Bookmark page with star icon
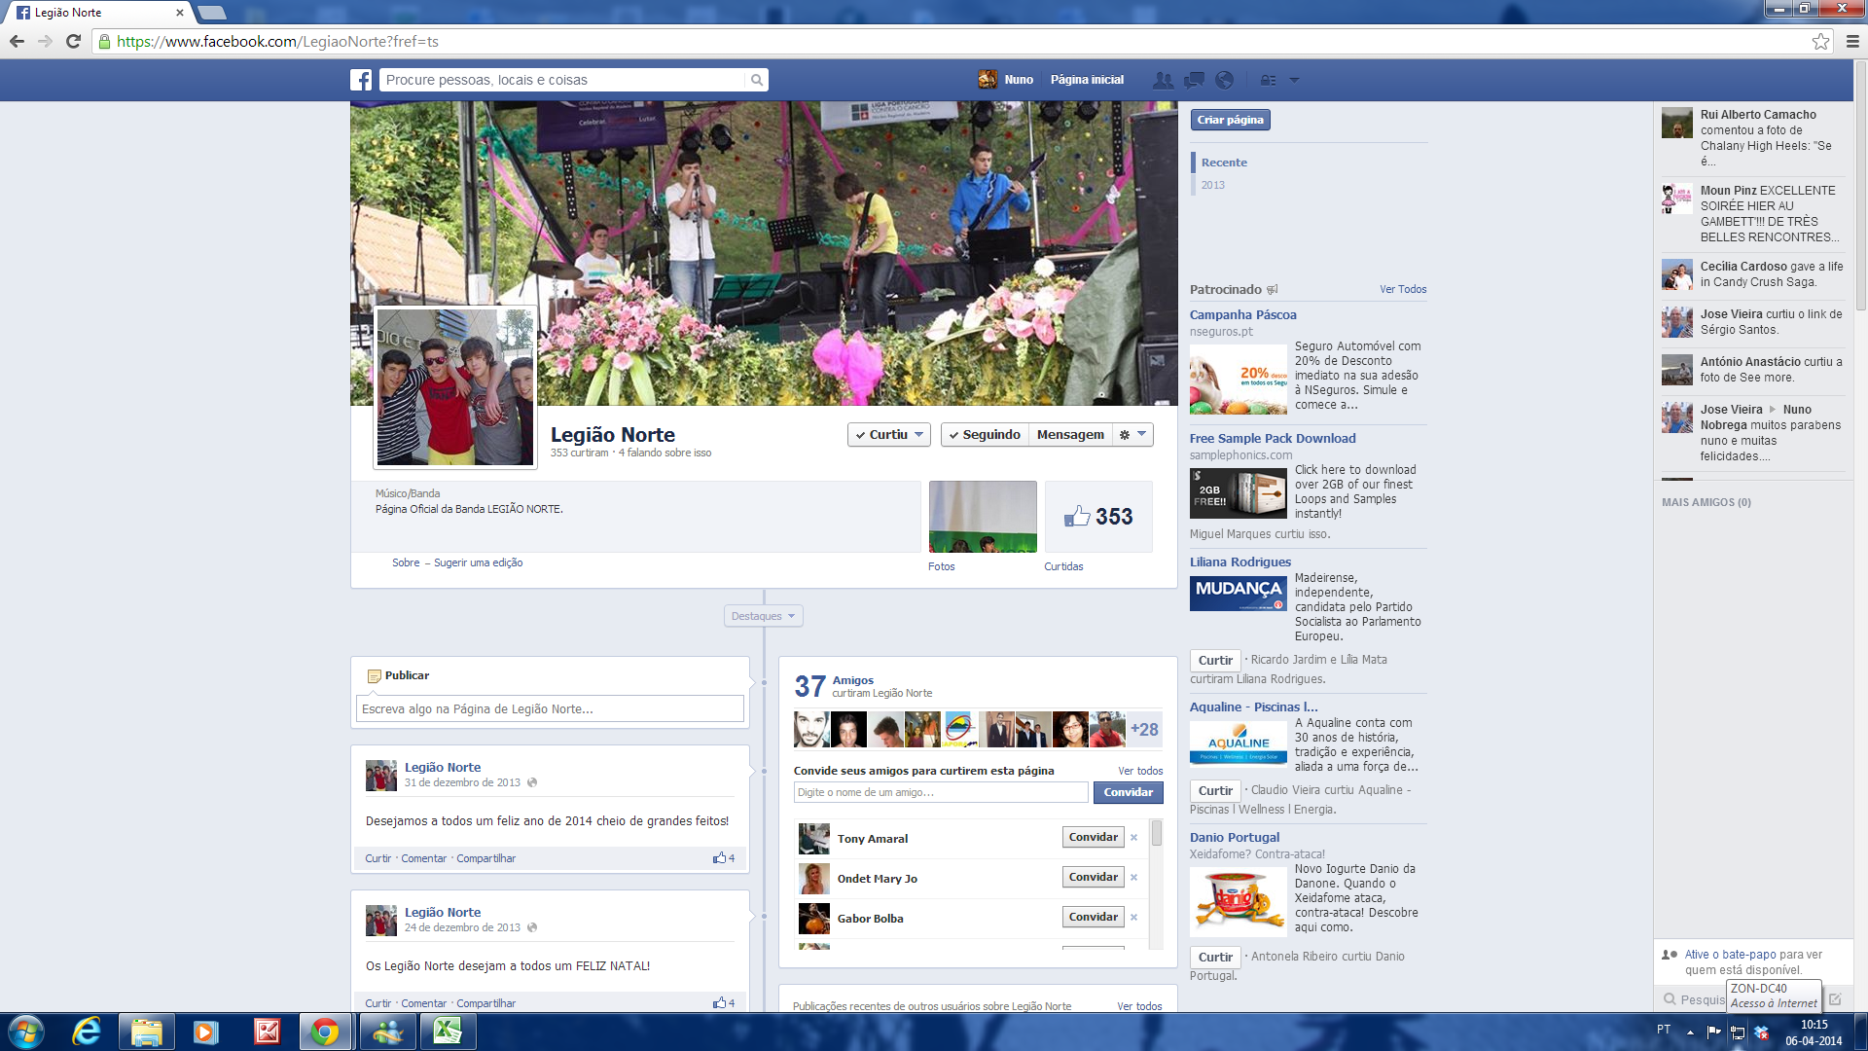The image size is (1868, 1051). click(1820, 41)
